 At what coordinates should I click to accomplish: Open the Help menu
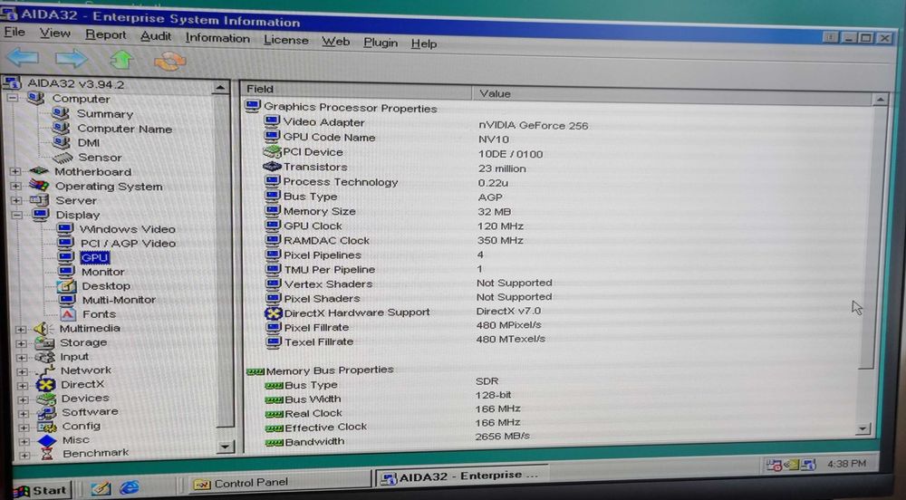pyautogui.click(x=423, y=43)
